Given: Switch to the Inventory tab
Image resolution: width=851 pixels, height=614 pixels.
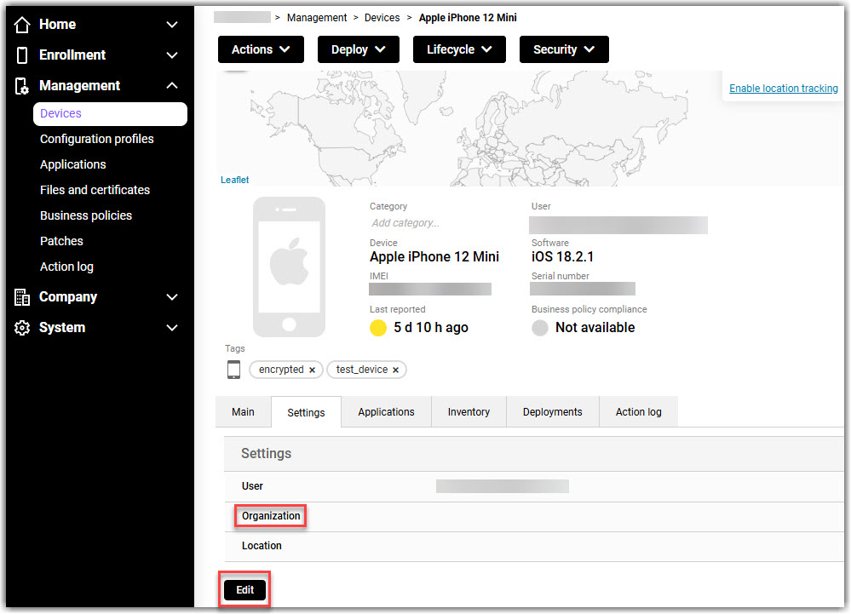Looking at the screenshot, I should tap(469, 412).
